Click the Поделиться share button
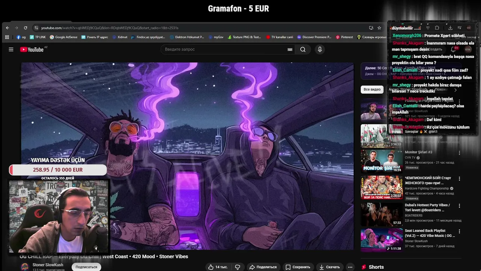The height and width of the screenshot is (271, 481). (263, 267)
